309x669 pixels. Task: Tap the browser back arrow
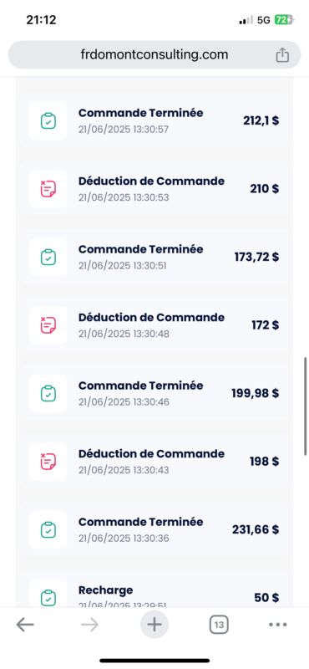click(25, 625)
